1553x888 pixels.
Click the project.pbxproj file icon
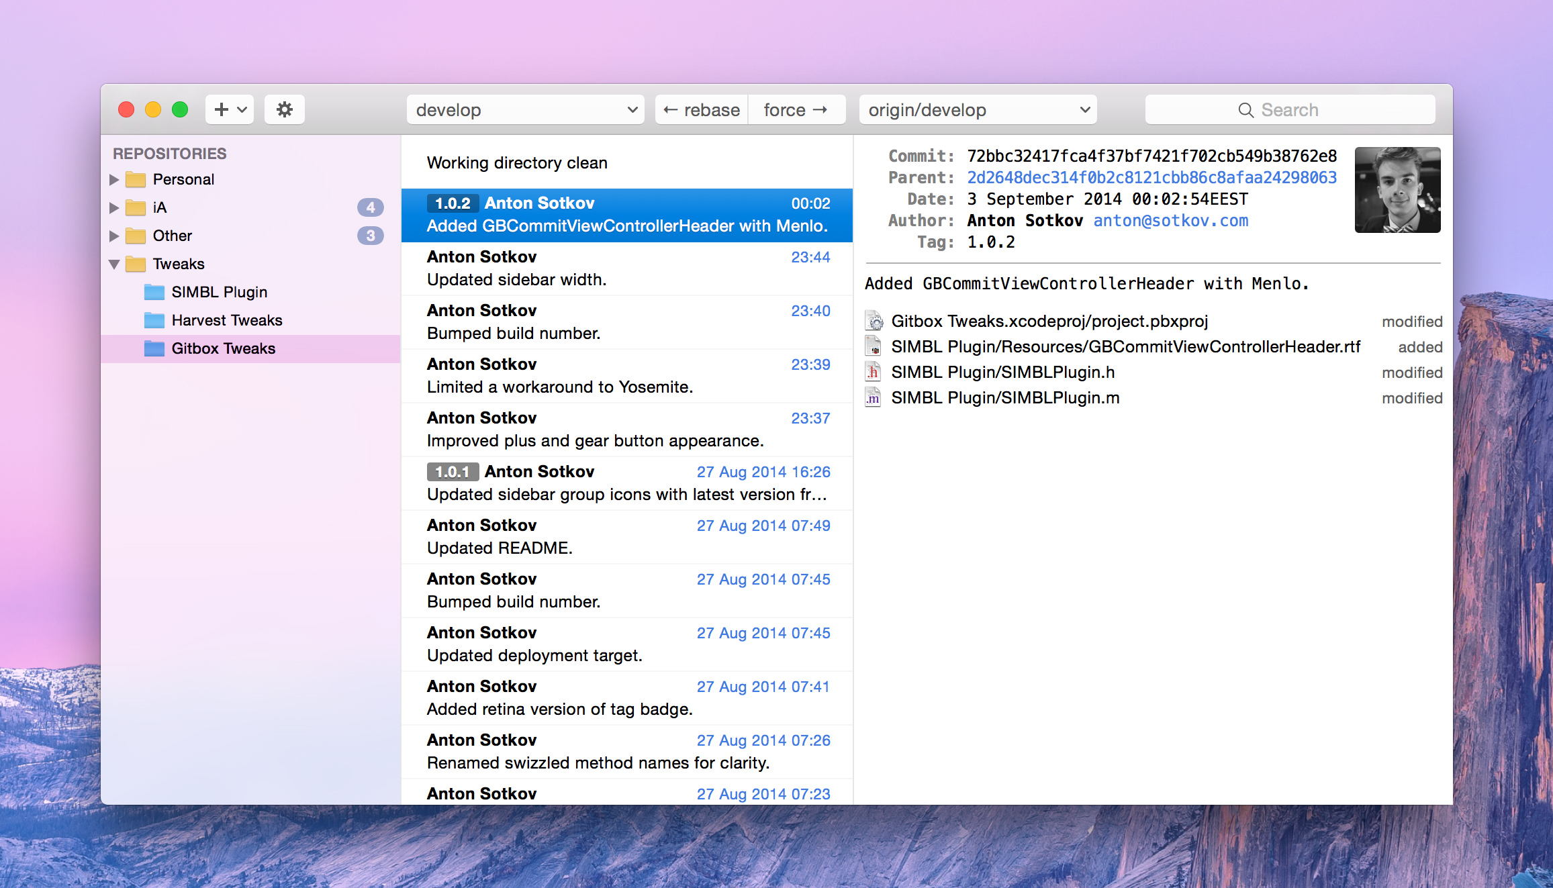click(874, 322)
